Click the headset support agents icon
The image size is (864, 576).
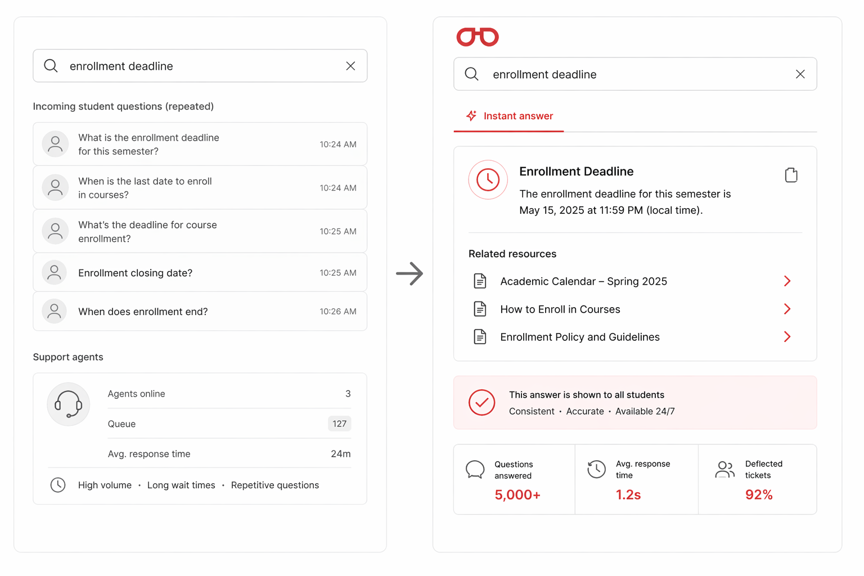click(69, 404)
